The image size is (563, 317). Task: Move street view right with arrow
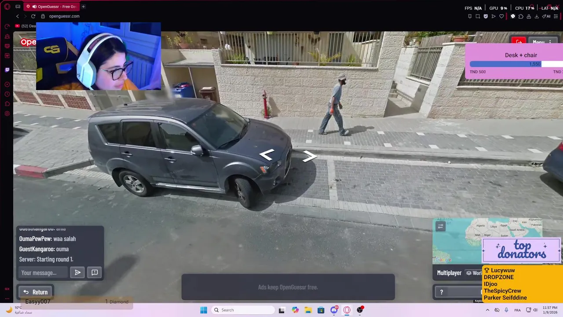pyautogui.click(x=310, y=155)
